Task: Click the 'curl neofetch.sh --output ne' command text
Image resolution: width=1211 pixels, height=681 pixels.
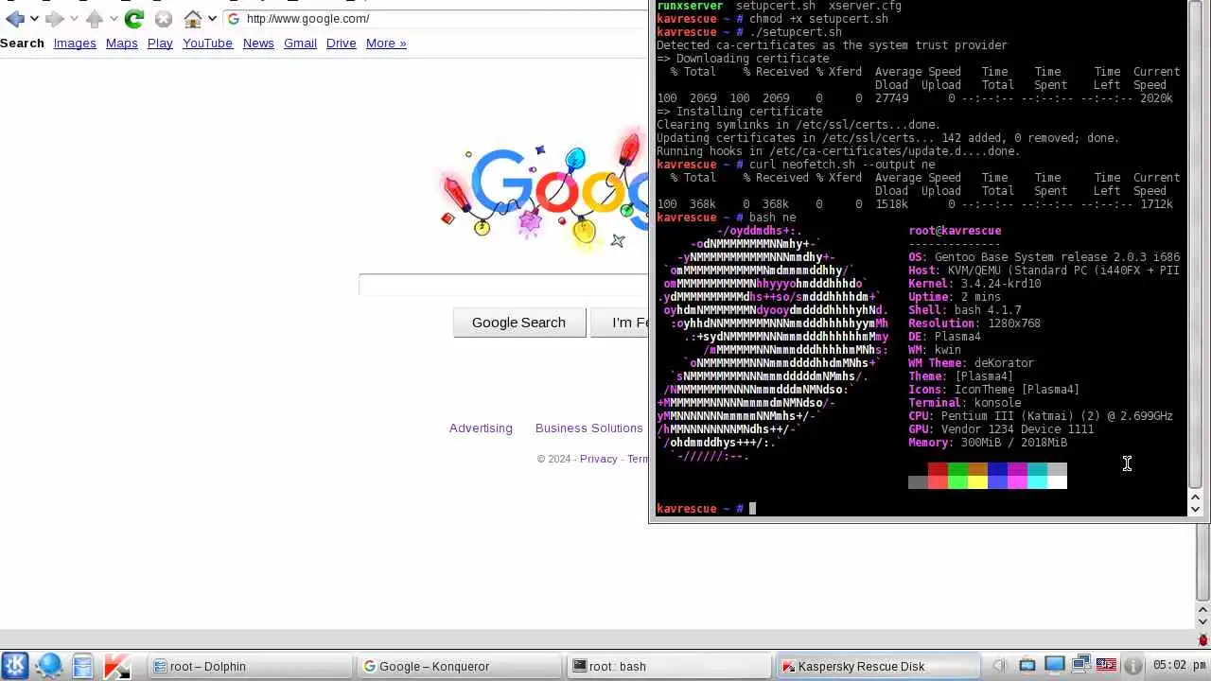Action: [x=842, y=165]
